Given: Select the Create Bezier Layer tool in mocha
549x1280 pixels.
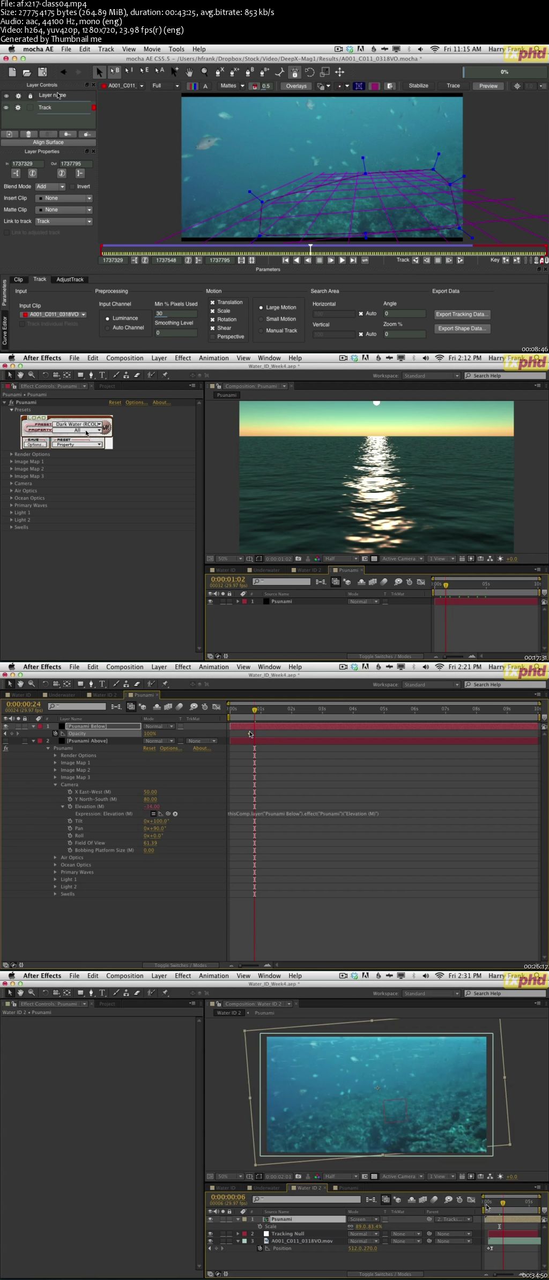Looking at the screenshot, I should tap(249, 72).
